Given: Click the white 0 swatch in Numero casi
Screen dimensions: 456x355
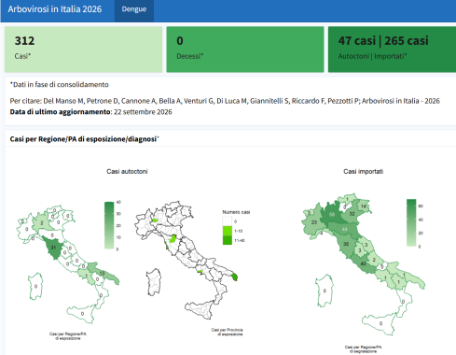Looking at the screenshot, I should pyautogui.click(x=228, y=221).
